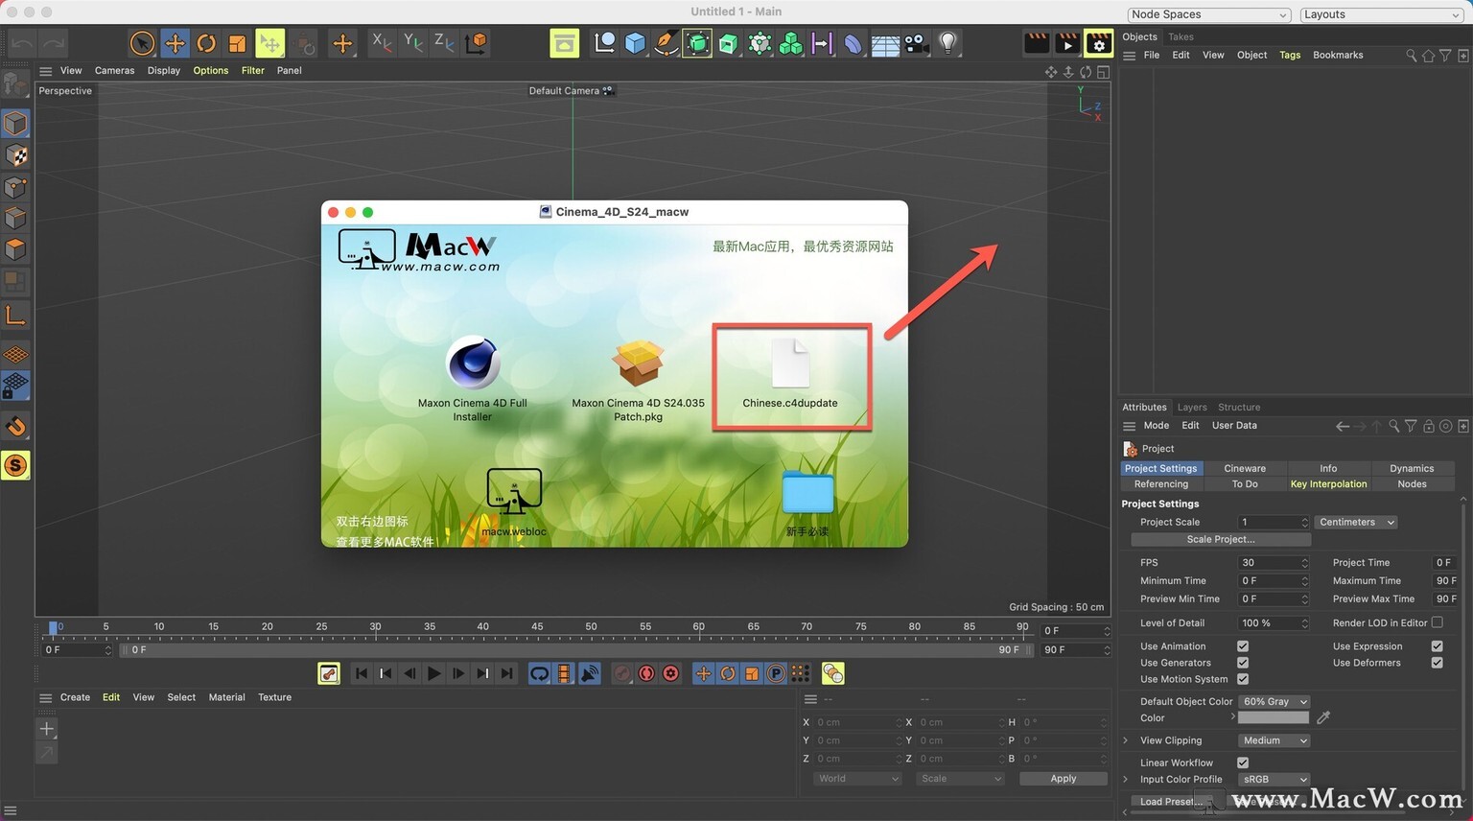
Task: Click the color eyedropper picker icon
Action: tap(1323, 718)
